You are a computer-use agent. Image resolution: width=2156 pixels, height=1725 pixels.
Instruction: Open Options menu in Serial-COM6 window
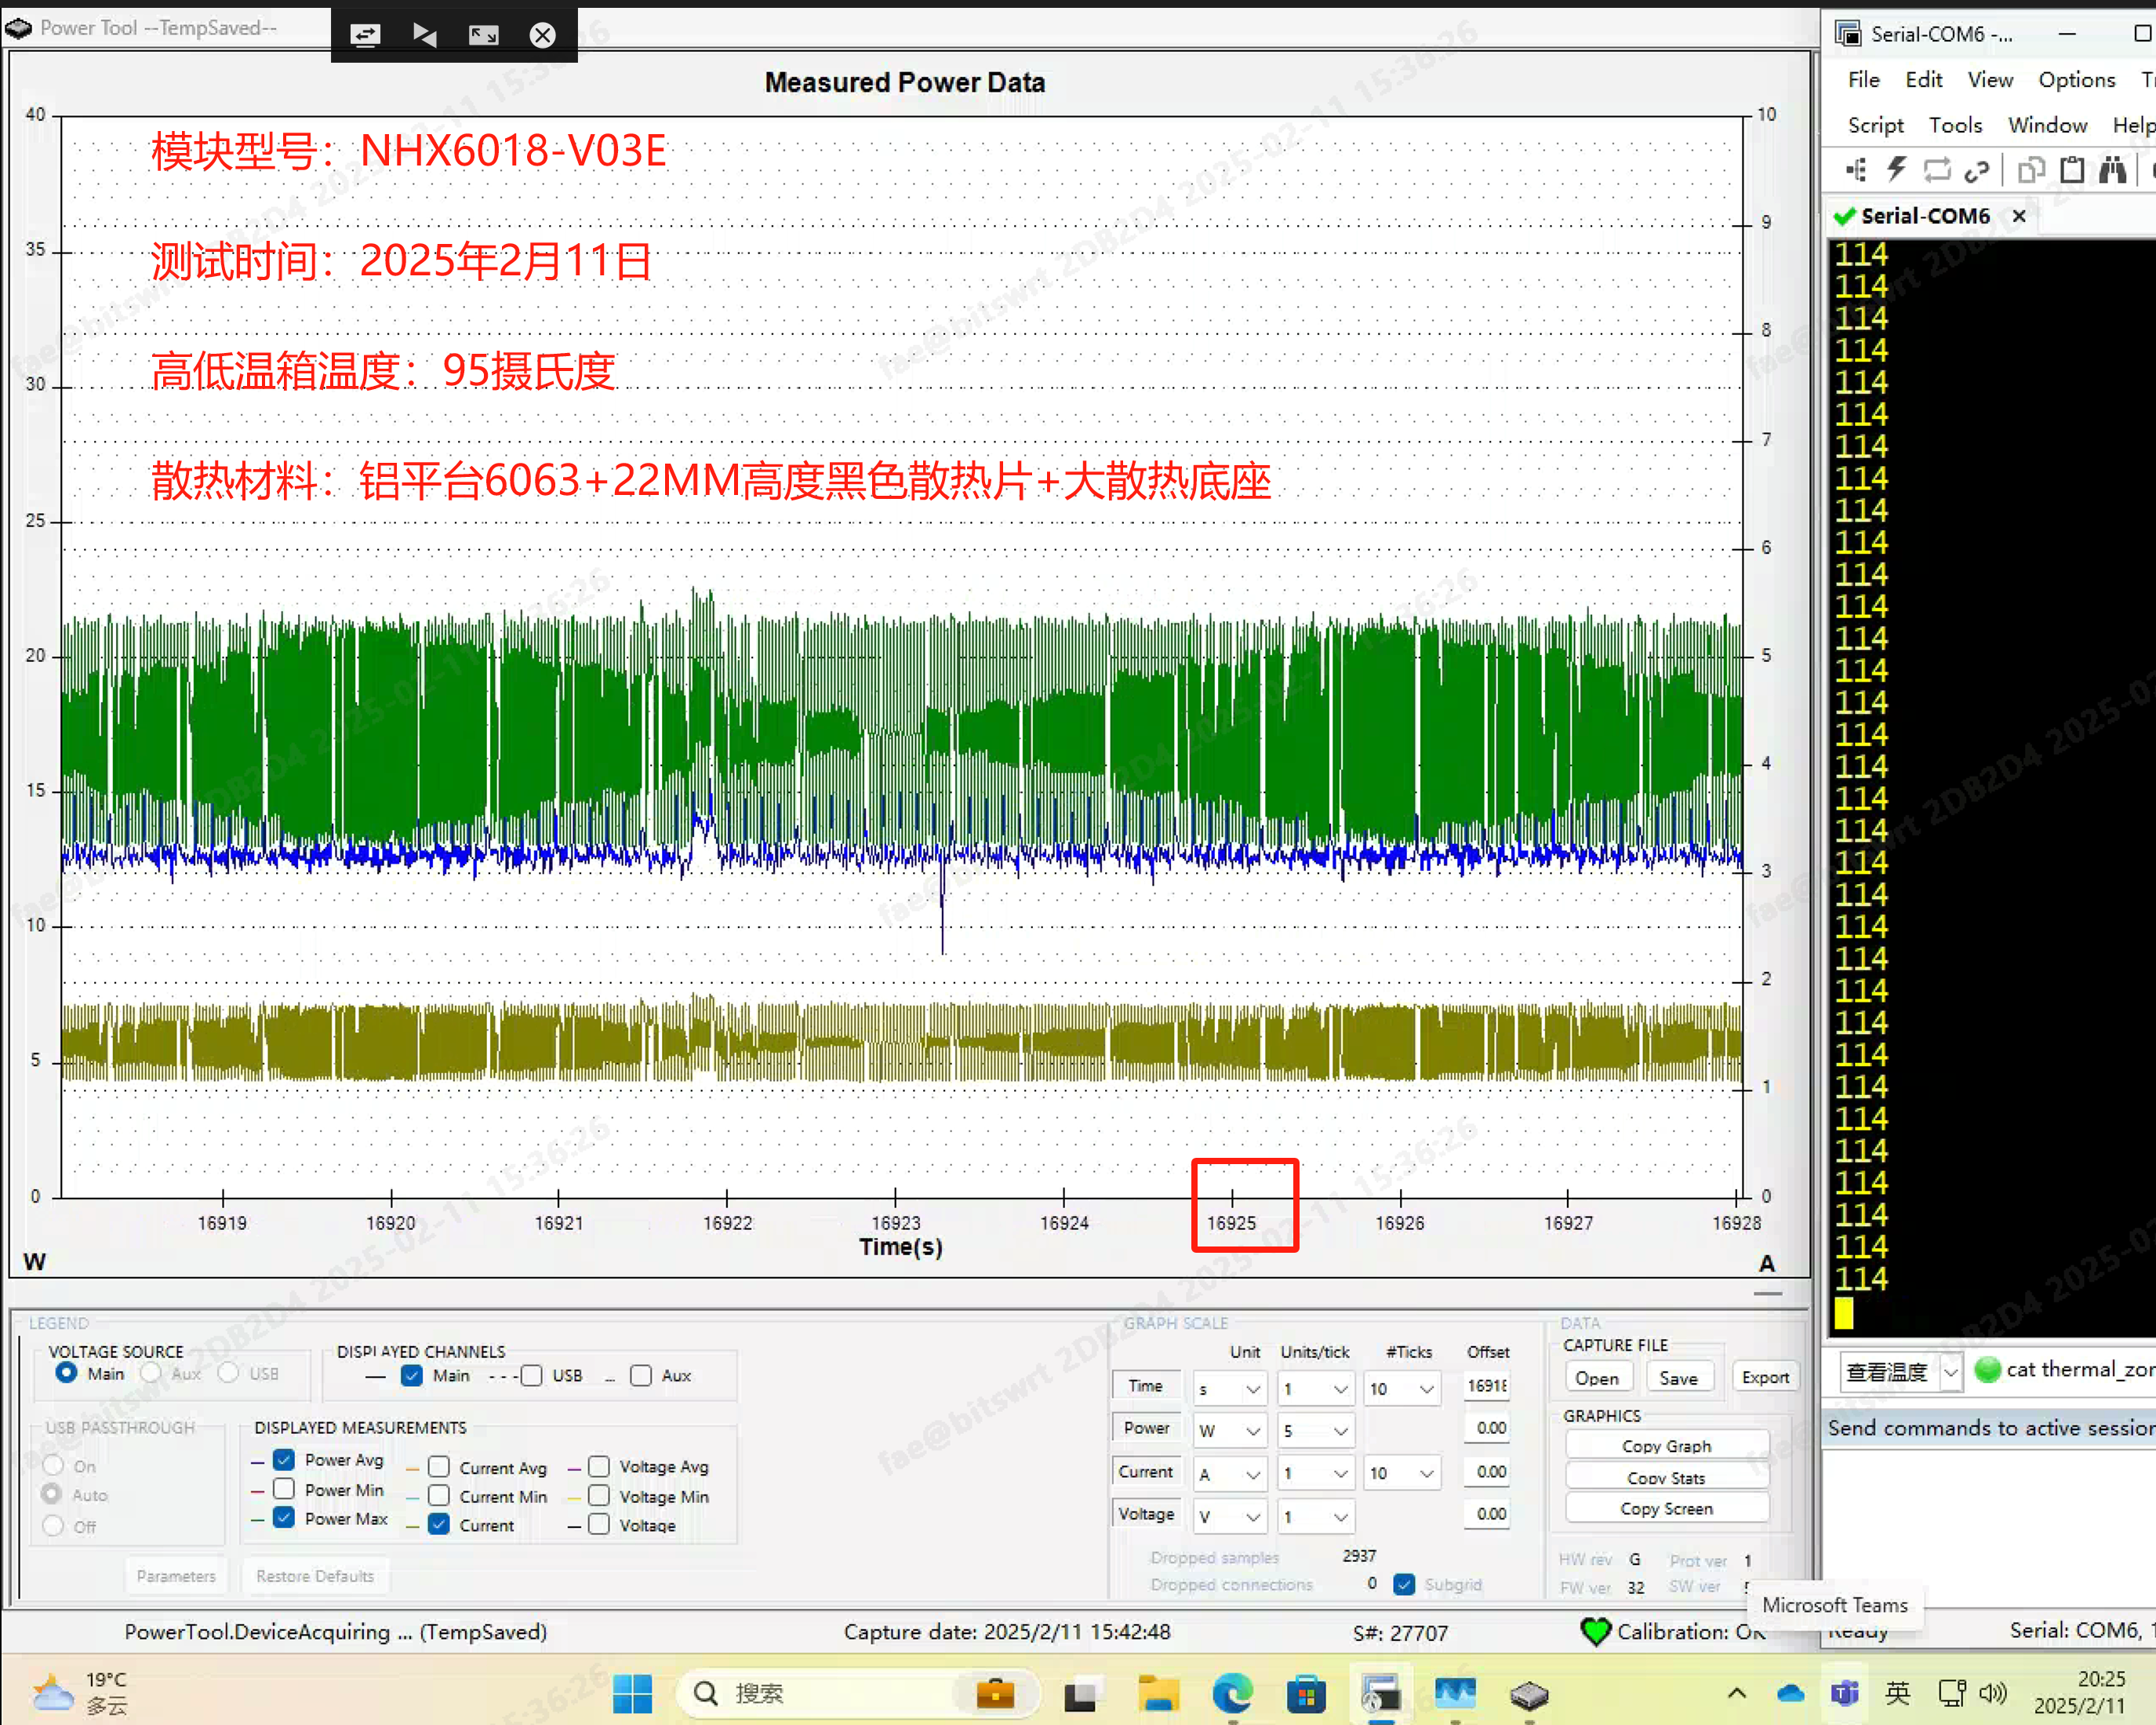click(2076, 80)
